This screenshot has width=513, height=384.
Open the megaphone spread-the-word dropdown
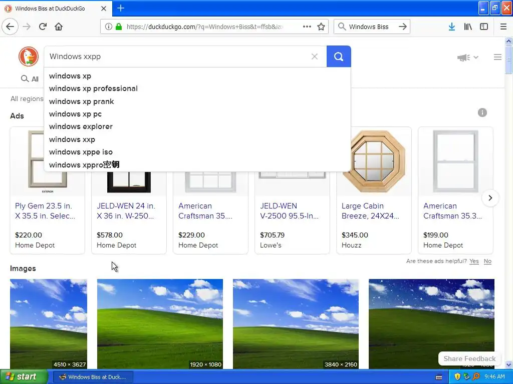467,57
